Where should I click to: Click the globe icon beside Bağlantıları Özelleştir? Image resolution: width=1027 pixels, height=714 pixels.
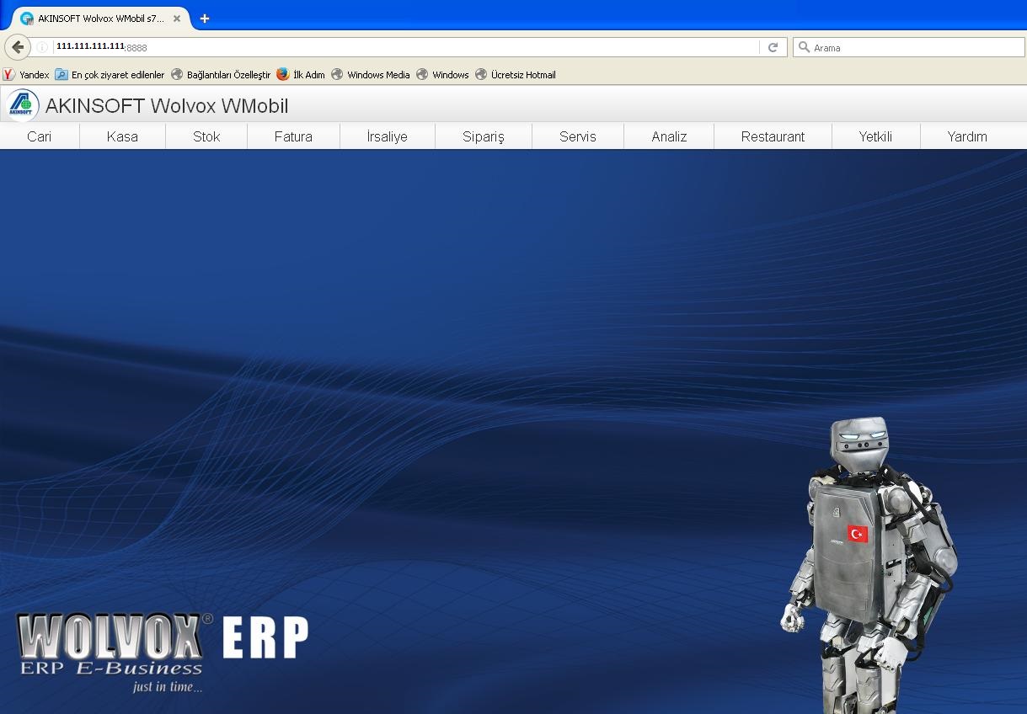coord(177,74)
